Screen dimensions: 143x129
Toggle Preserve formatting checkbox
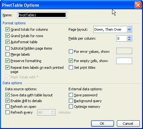7,61
